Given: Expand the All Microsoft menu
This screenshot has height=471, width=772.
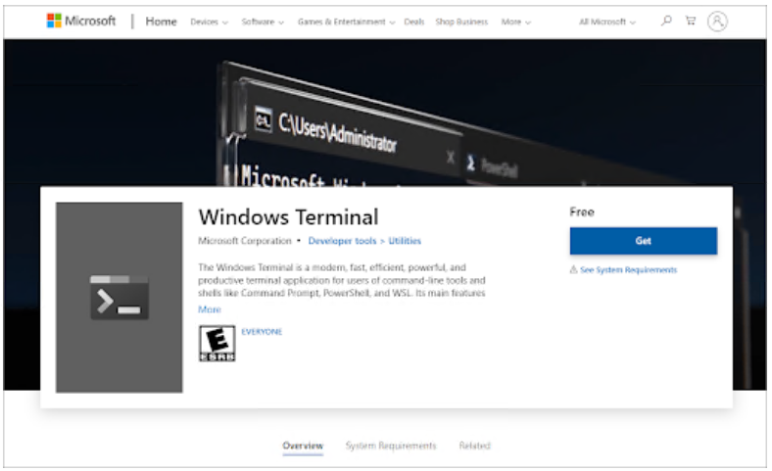Looking at the screenshot, I should click(606, 22).
